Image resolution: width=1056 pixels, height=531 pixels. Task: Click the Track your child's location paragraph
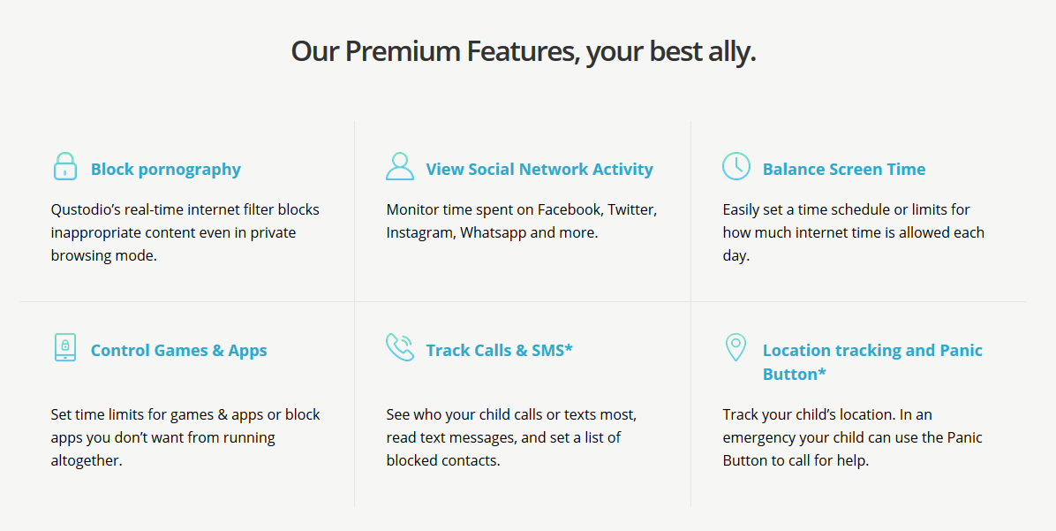(x=853, y=437)
